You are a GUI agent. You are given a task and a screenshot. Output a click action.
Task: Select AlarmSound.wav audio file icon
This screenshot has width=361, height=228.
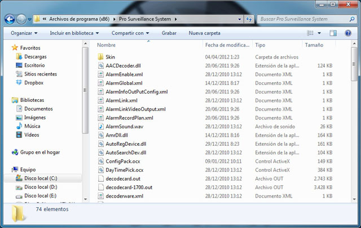pyautogui.click(x=100, y=127)
